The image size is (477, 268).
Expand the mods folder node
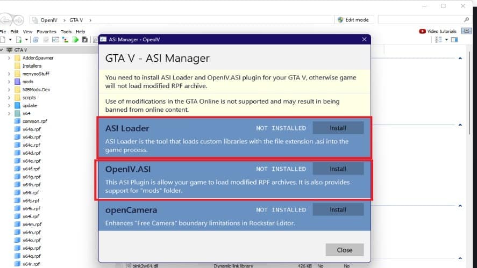[9, 82]
